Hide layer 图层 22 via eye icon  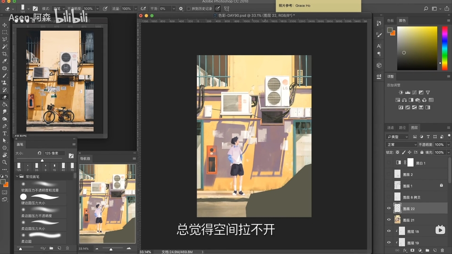point(389,208)
